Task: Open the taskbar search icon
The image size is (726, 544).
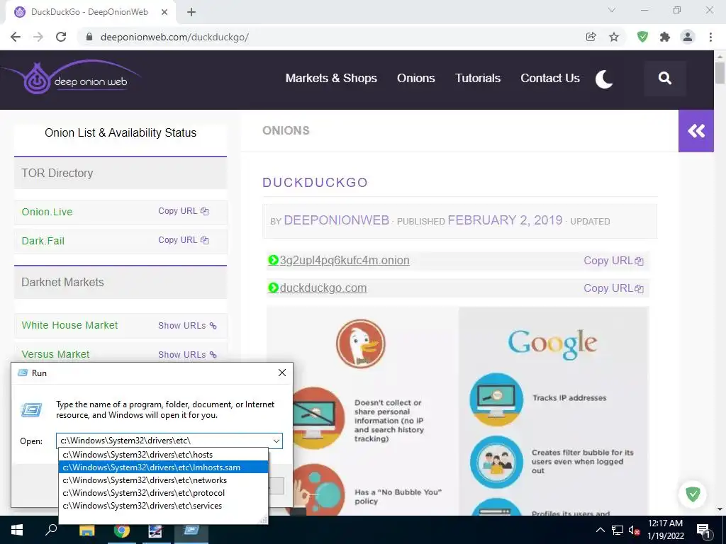Action: tap(51, 530)
